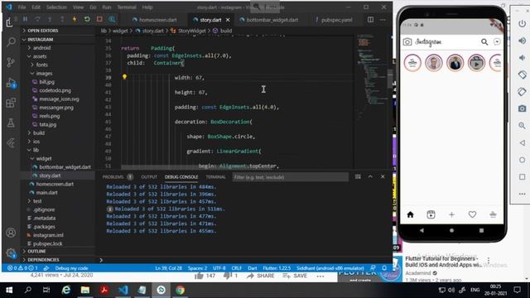Tap the heart icon in Instagram bottom bar

[x=472, y=214]
